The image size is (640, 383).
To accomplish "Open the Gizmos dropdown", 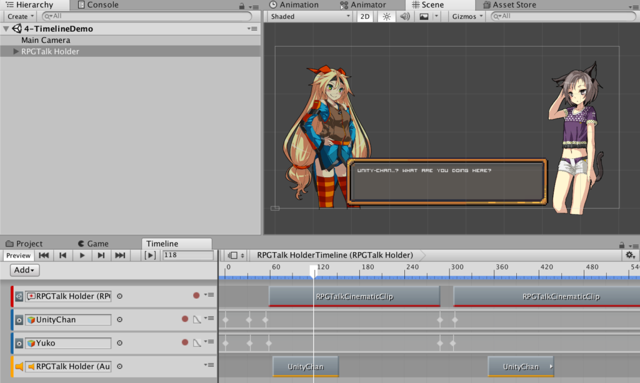I will pos(467,16).
